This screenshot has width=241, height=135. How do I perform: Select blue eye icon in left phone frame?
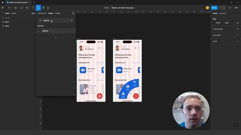pos(83,70)
